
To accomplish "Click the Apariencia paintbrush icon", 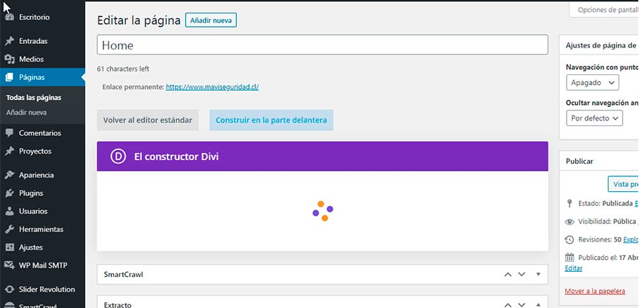I will pyautogui.click(x=9, y=175).
